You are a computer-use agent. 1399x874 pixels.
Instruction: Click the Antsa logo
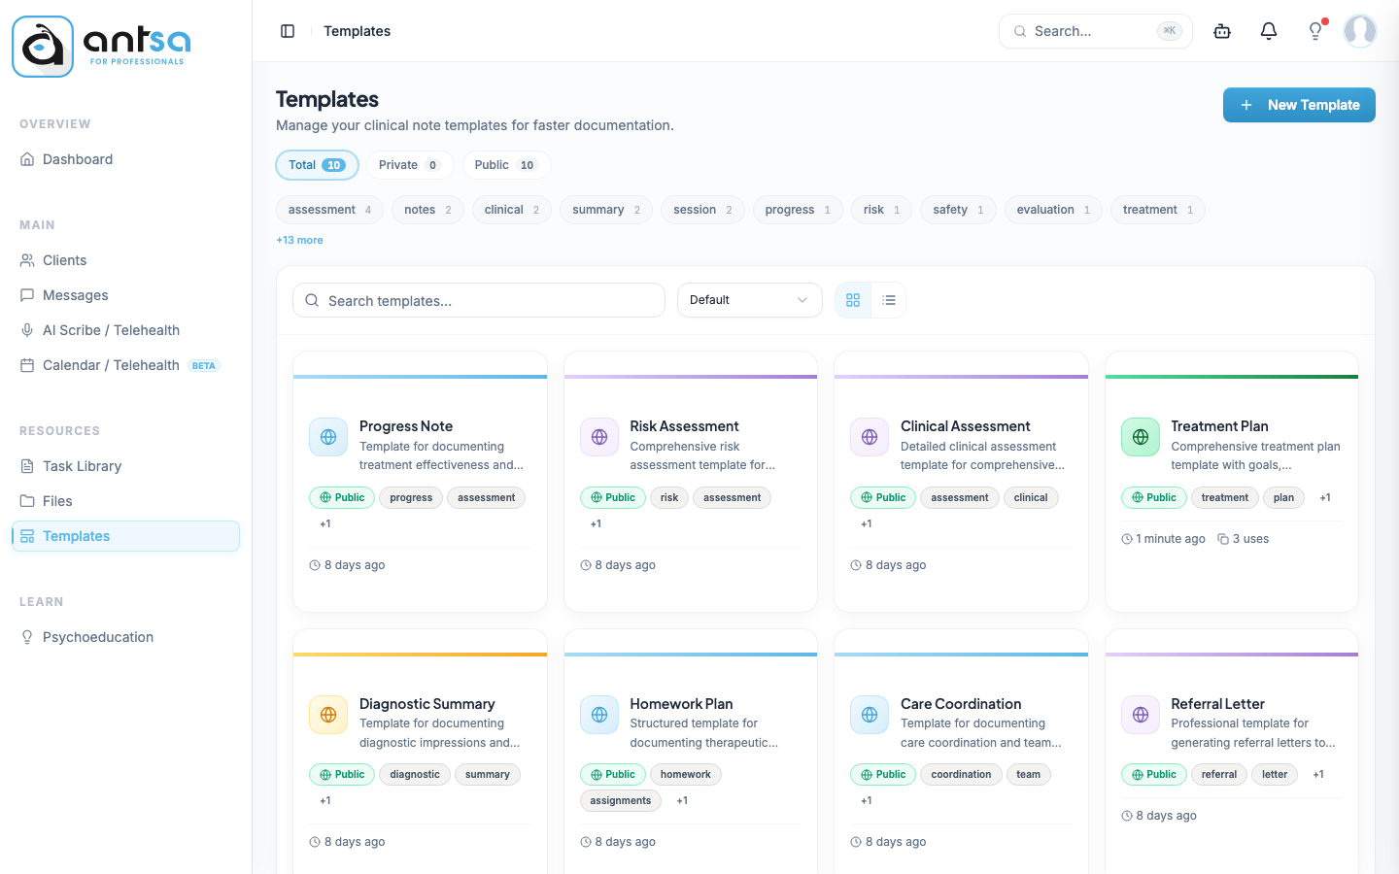click(x=101, y=46)
